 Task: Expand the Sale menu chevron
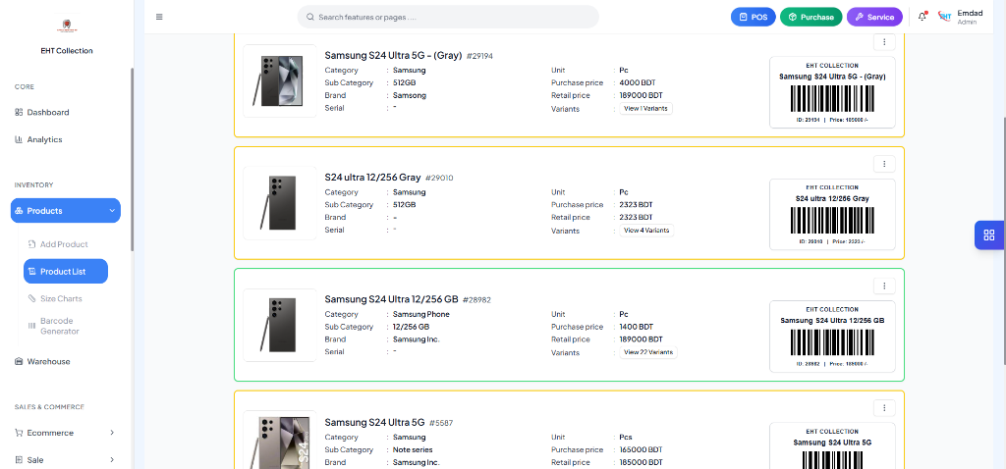pos(112,460)
